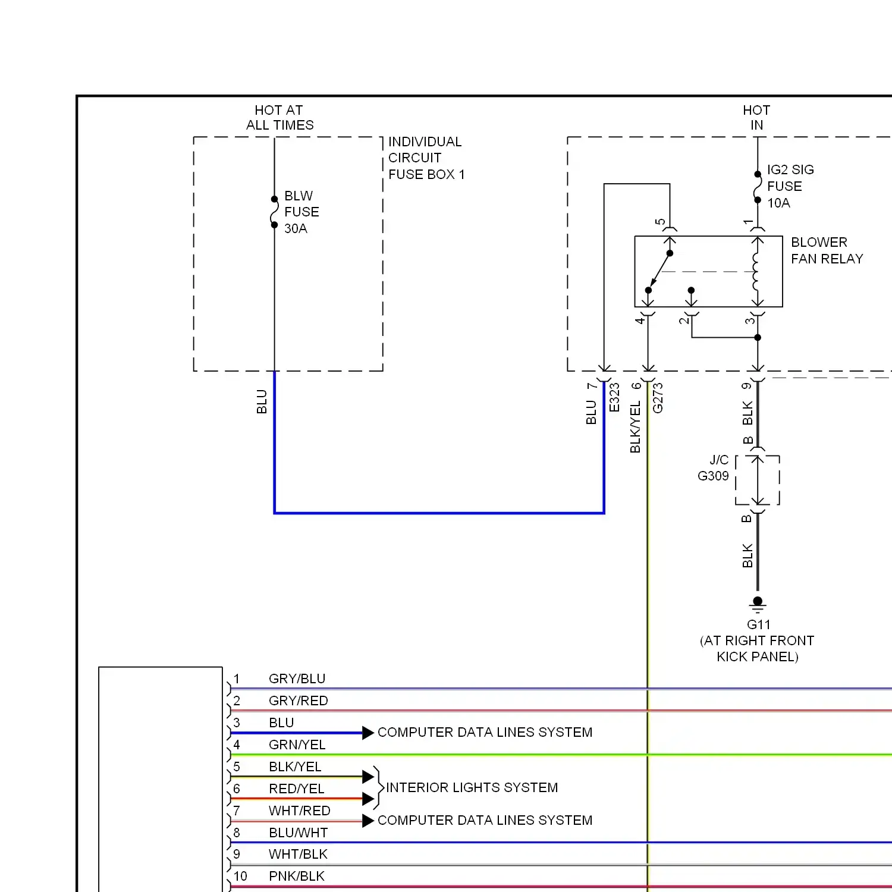
Task: Click the J/C G309 dashed connector box
Action: tap(758, 480)
